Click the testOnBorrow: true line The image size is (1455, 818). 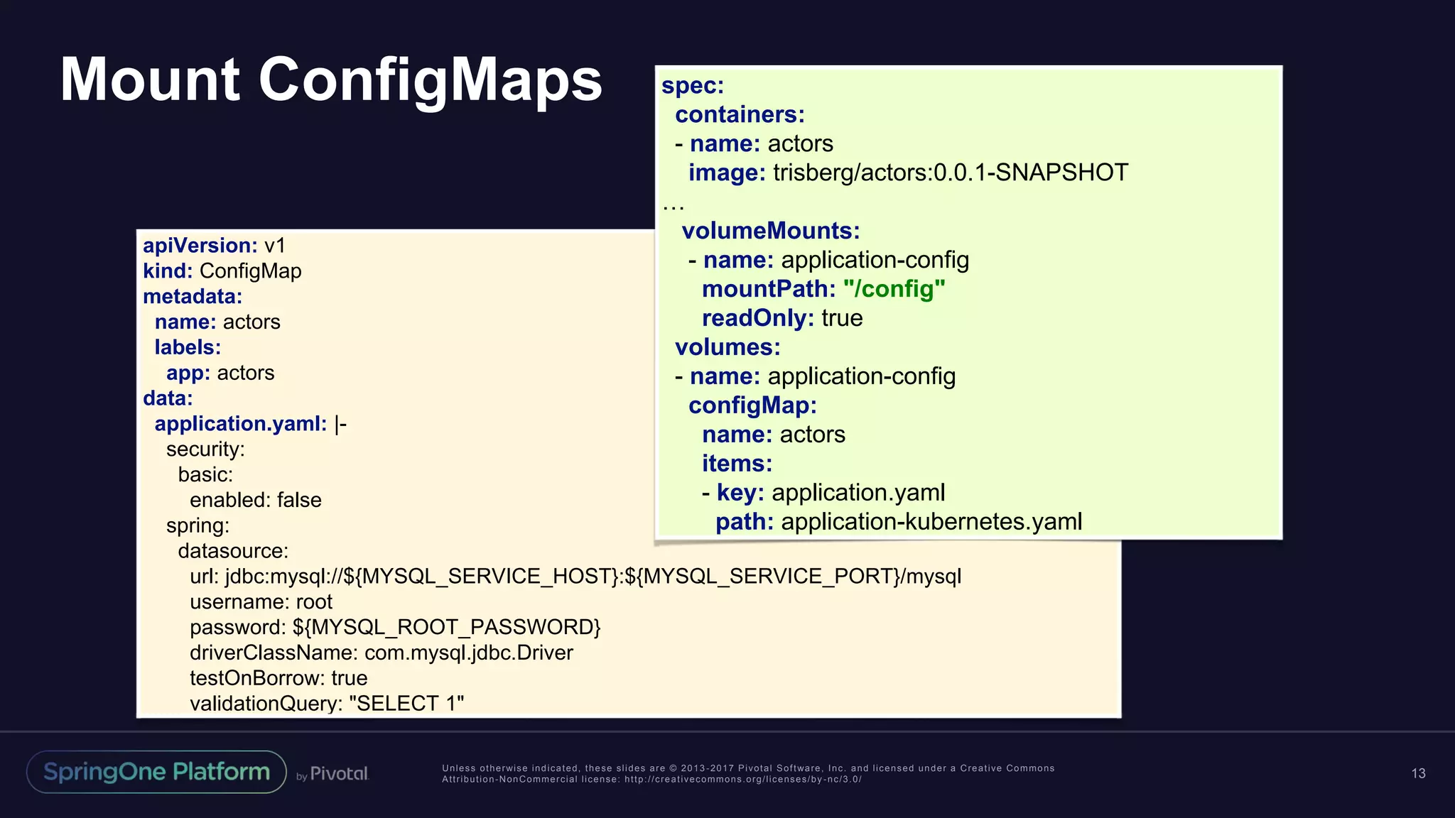(278, 678)
